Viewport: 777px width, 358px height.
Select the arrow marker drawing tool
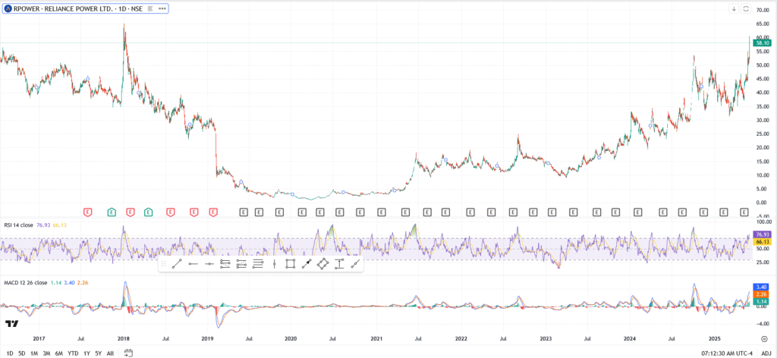pos(306,264)
